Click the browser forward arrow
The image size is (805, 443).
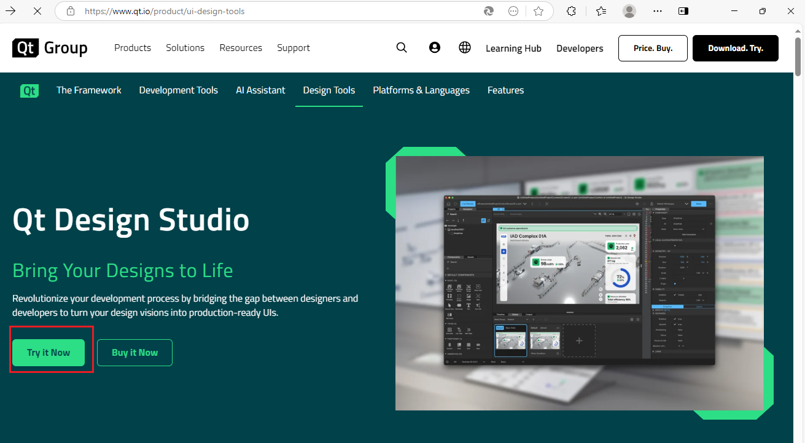pos(10,10)
